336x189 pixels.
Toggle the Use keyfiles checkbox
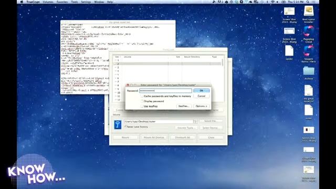point(142,106)
